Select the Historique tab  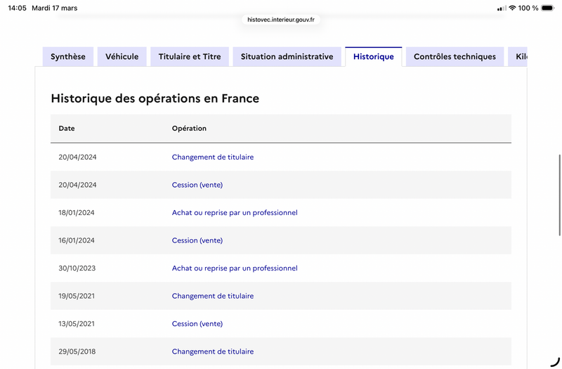pyautogui.click(x=373, y=57)
